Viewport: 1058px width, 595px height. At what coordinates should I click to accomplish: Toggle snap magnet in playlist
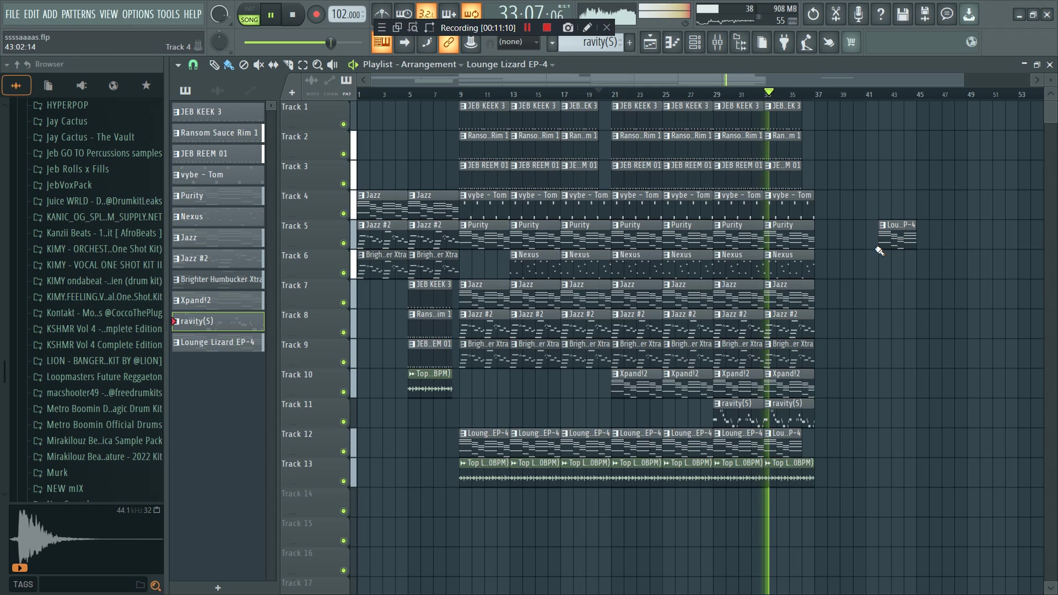tap(193, 65)
